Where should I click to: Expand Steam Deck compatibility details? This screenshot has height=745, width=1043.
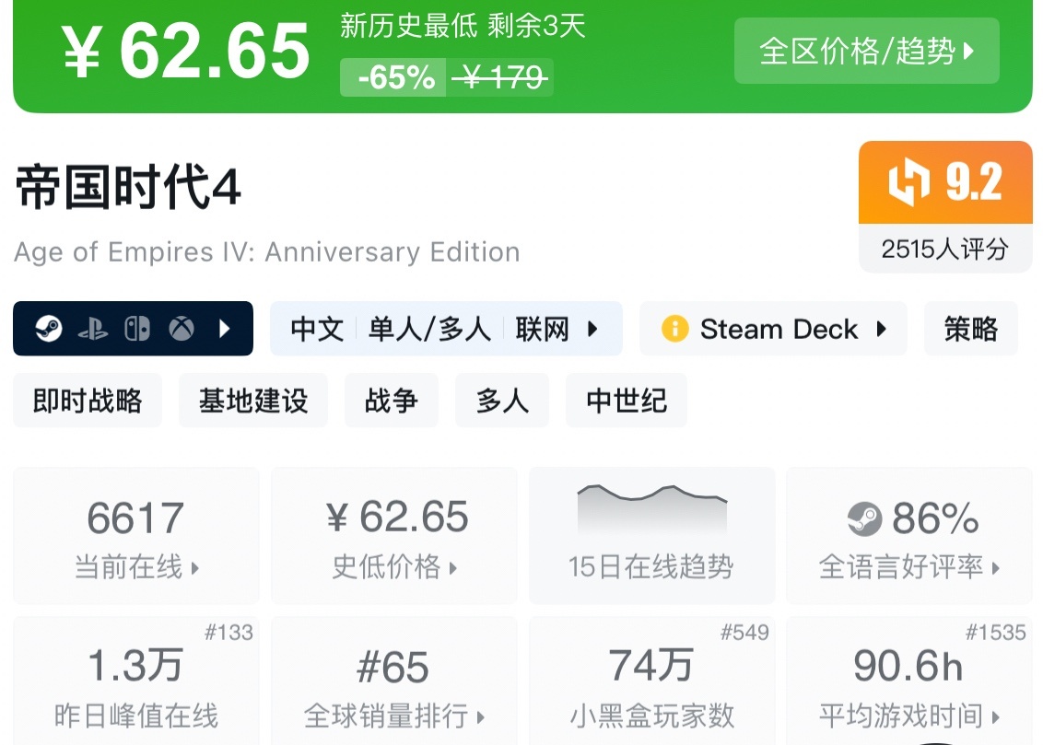[882, 329]
